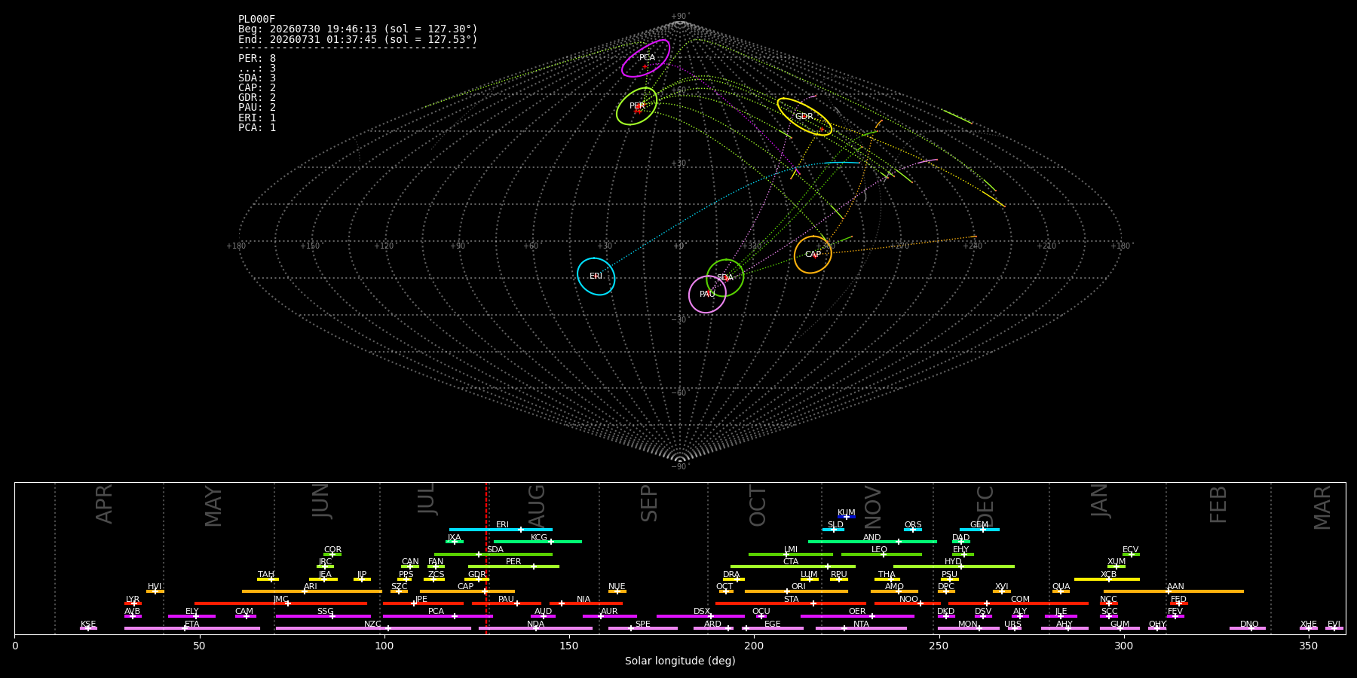Click the 'GDR: 2' legend count
The image size is (1357, 678).
point(257,98)
